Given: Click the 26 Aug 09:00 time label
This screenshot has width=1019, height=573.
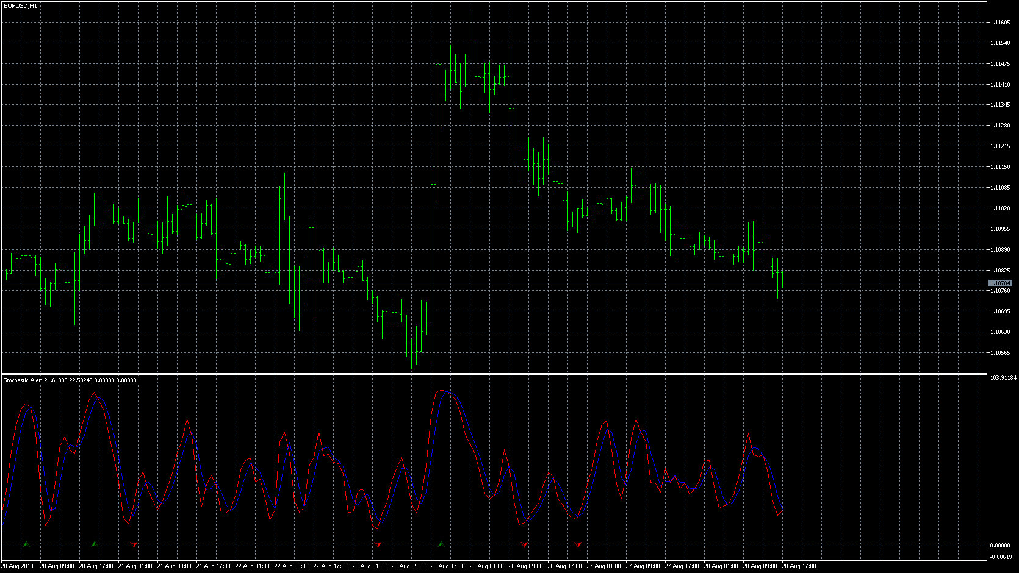Looking at the screenshot, I should 525,566.
